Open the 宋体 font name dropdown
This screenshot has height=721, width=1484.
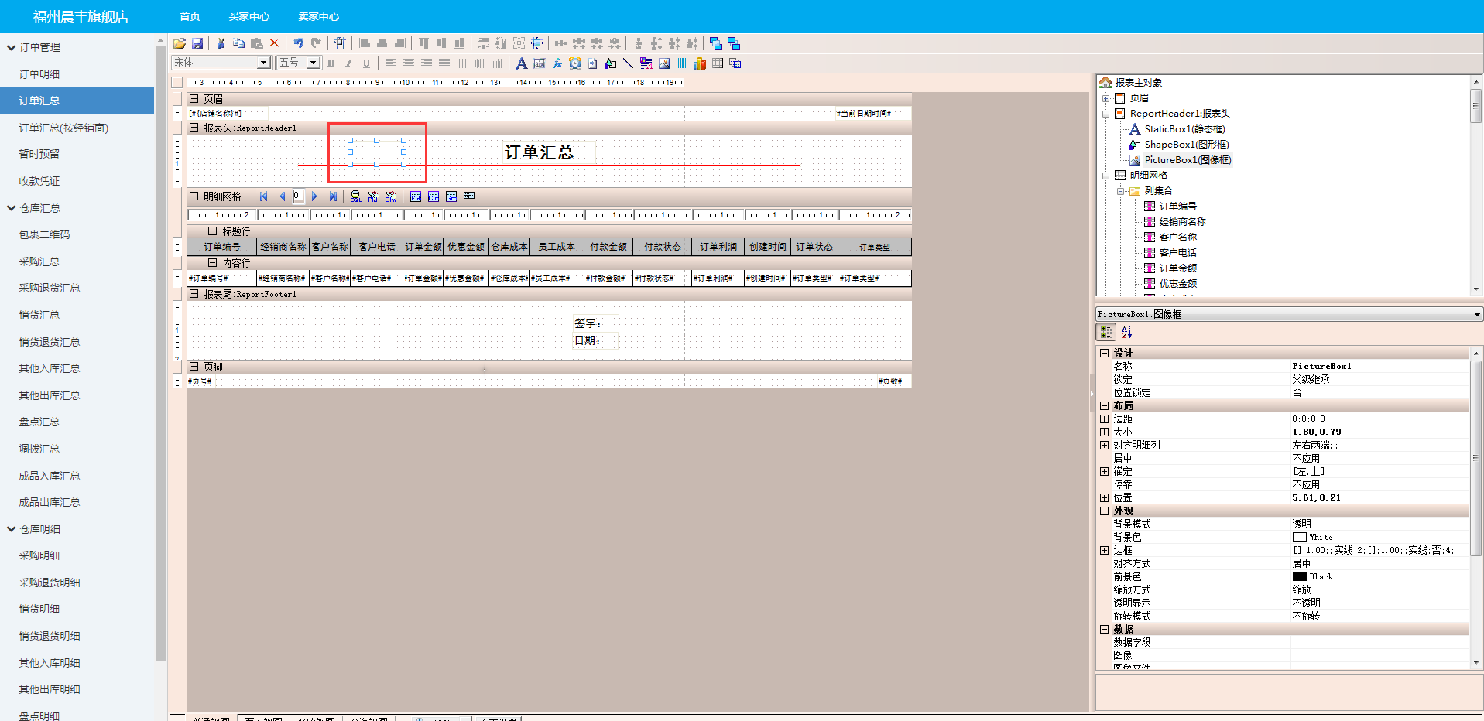click(263, 63)
